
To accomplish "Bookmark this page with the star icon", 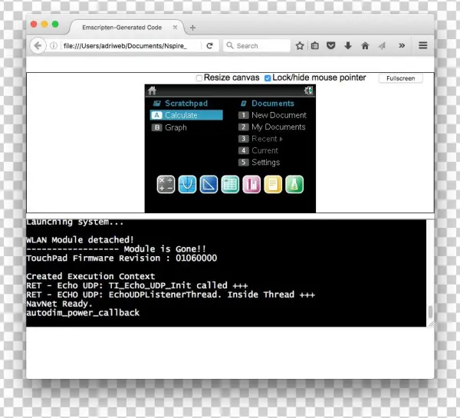I will 300,46.
